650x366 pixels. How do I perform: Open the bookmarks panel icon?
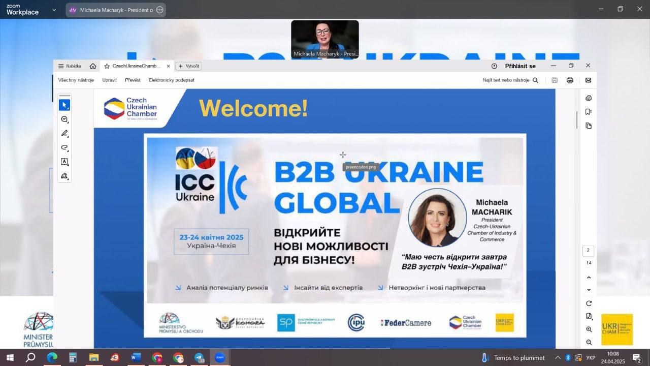tap(589, 112)
